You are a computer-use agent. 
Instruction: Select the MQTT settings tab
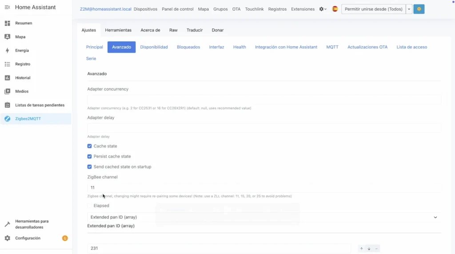[332, 47]
